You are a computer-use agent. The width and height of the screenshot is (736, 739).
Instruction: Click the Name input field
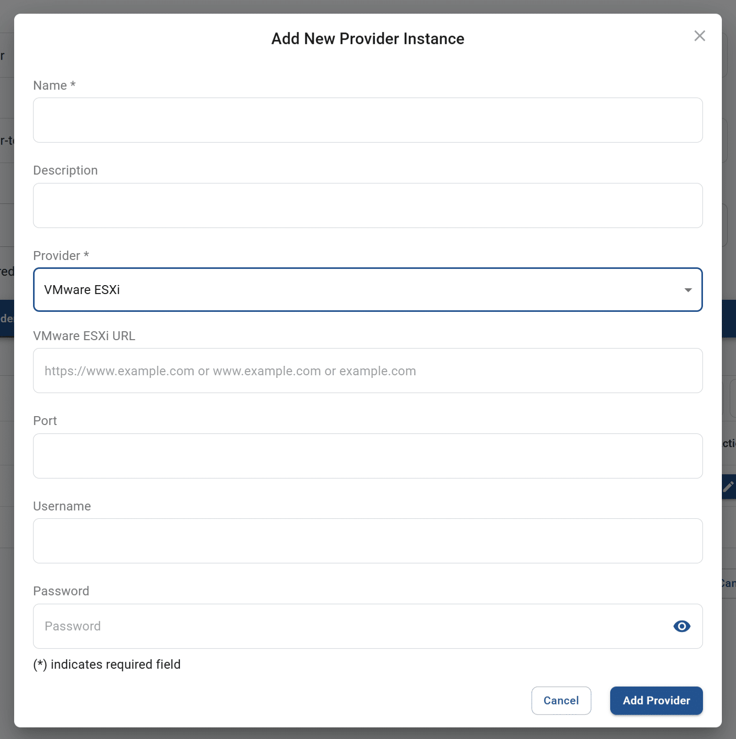click(367, 120)
